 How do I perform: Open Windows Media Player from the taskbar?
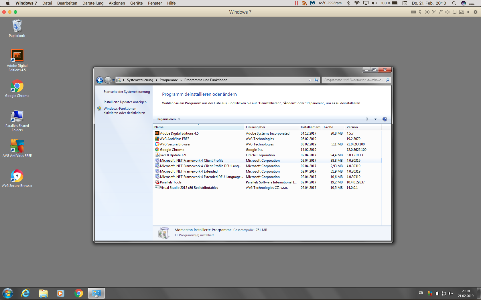pyautogui.click(x=61, y=293)
